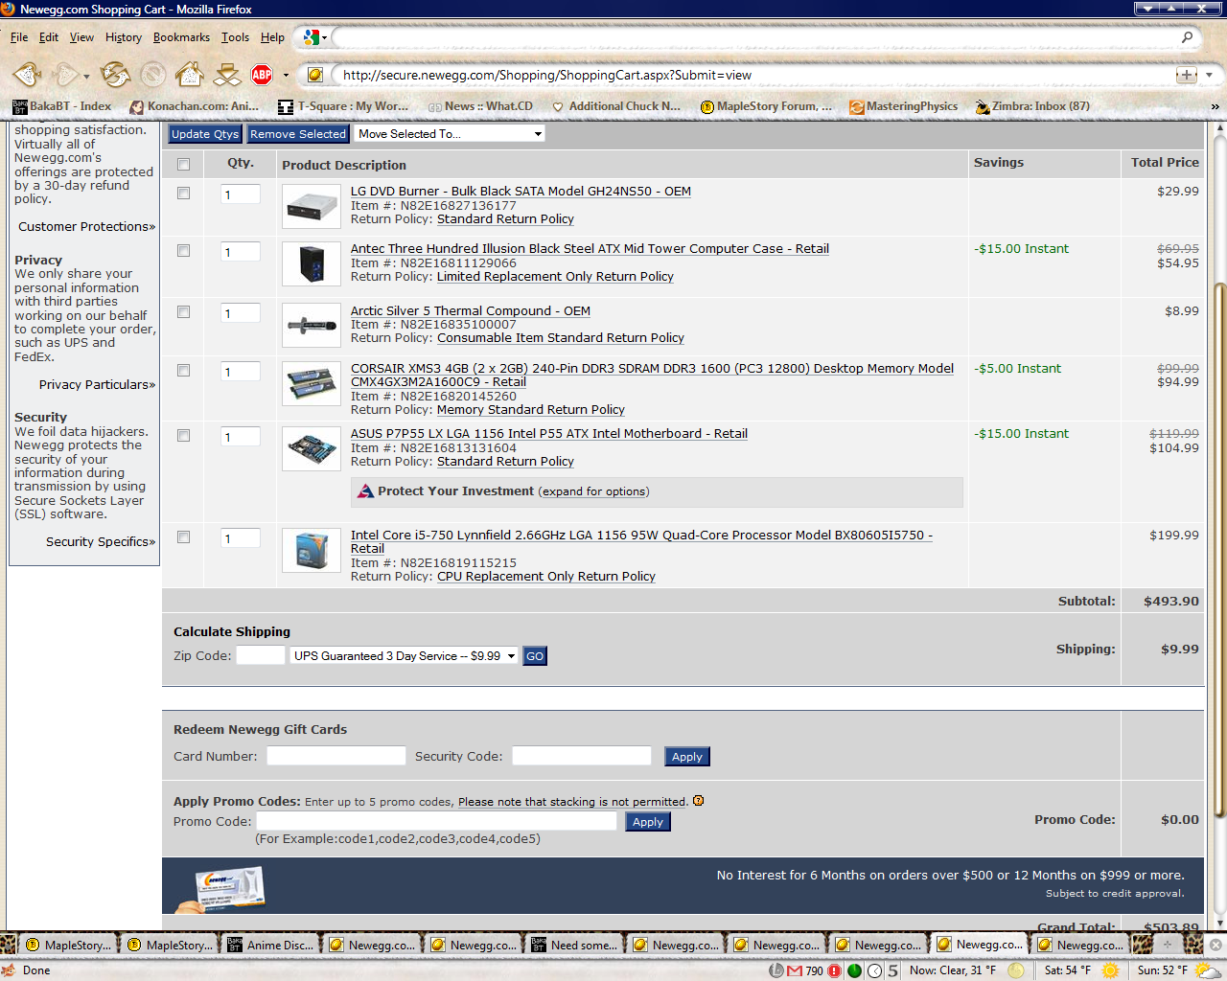
Task: Click the Adblock Plus ABP icon
Action: coord(262,74)
